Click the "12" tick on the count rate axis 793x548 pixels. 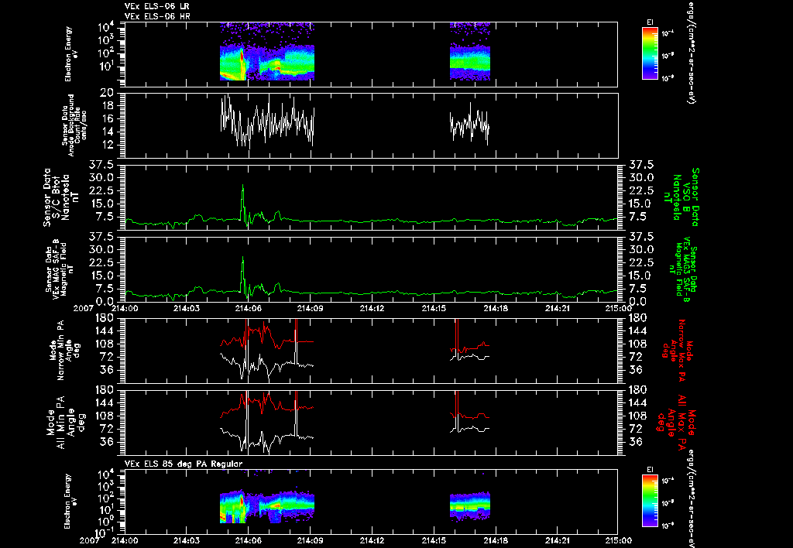click(107, 145)
